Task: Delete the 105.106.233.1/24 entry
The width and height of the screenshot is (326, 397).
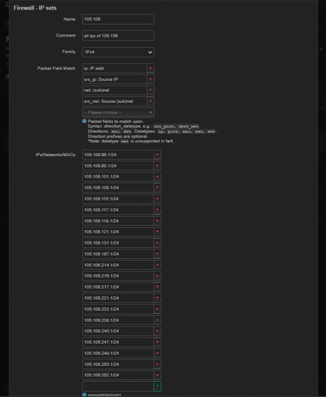Action: point(157,309)
